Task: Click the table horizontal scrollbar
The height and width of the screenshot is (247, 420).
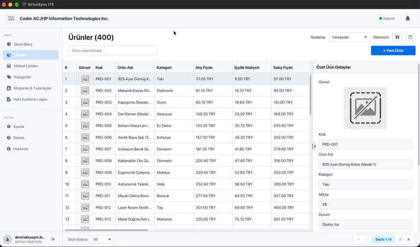Action: tap(107, 230)
